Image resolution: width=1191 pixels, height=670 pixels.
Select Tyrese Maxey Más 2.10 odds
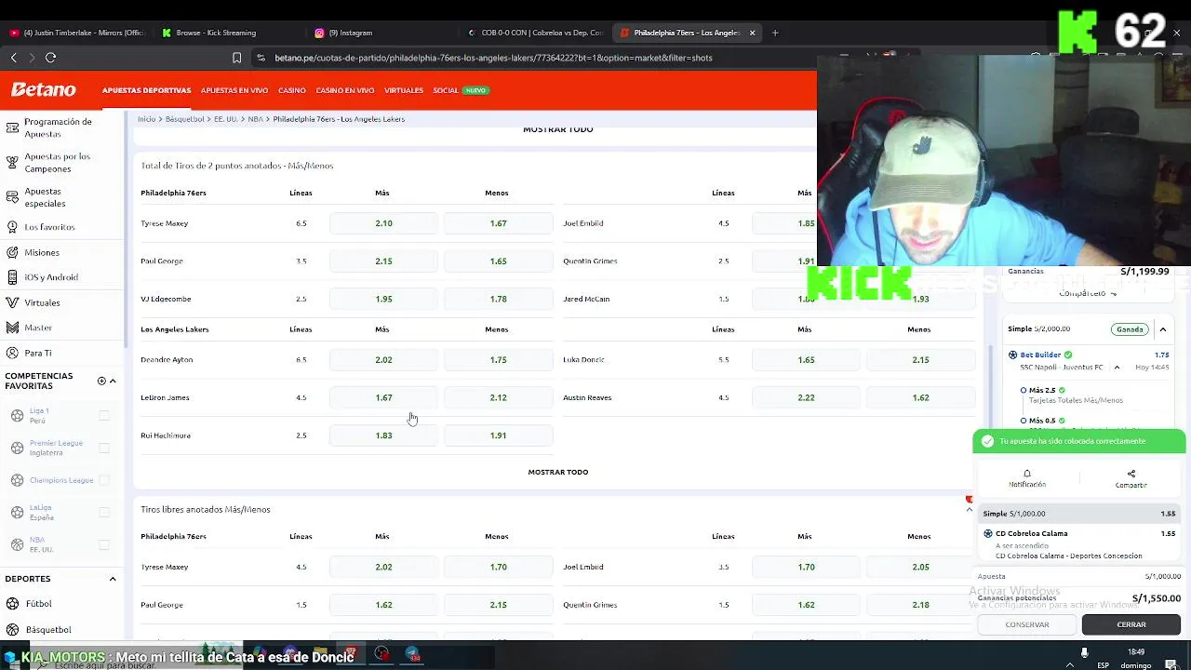(383, 223)
